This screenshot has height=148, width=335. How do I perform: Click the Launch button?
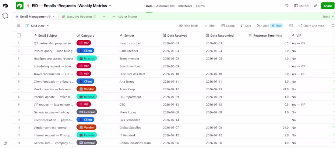coord(301,5)
